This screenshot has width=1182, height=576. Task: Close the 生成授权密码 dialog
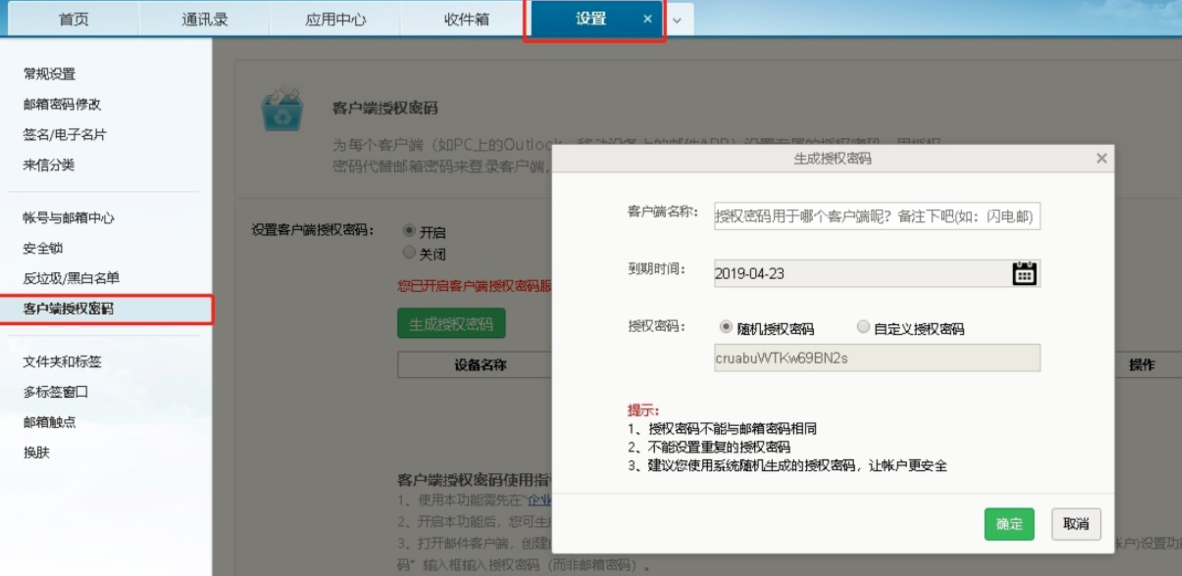click(1101, 158)
